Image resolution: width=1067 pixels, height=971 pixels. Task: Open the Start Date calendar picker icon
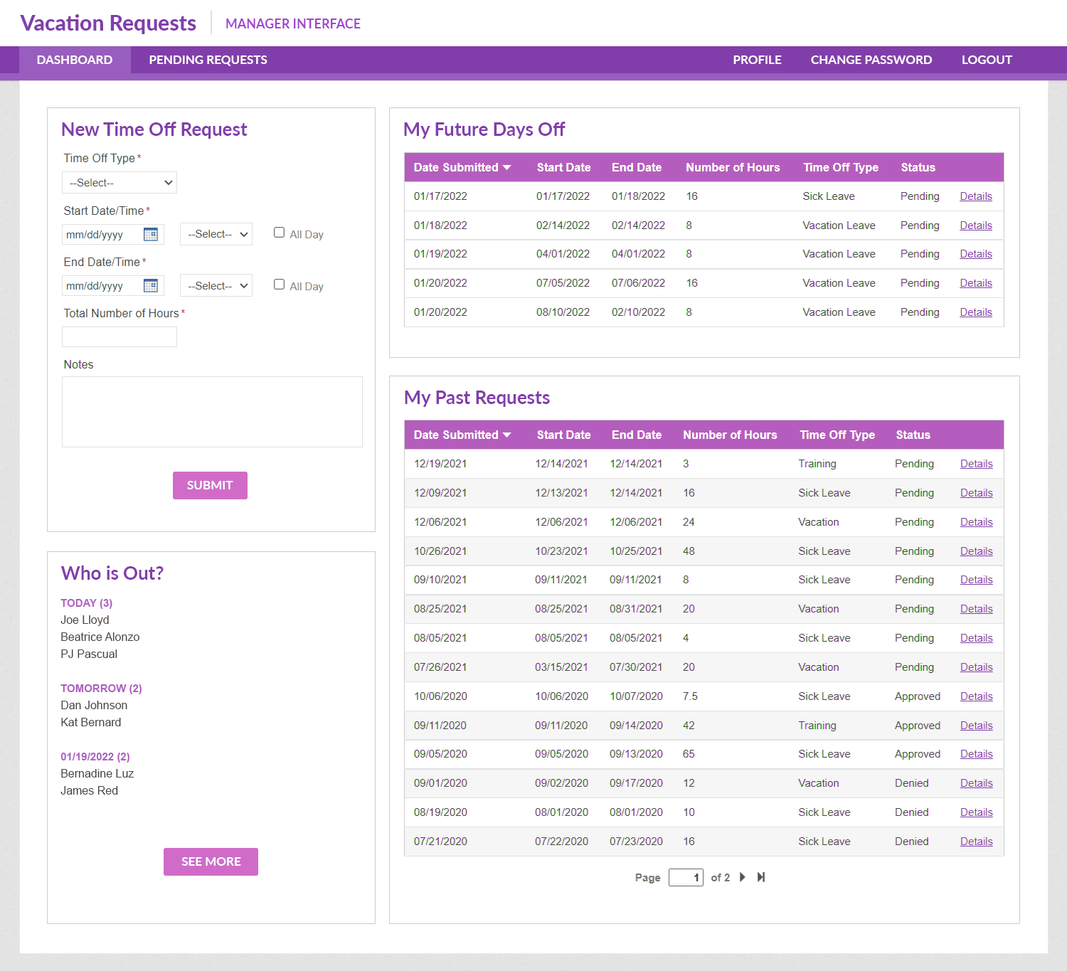pyautogui.click(x=151, y=234)
